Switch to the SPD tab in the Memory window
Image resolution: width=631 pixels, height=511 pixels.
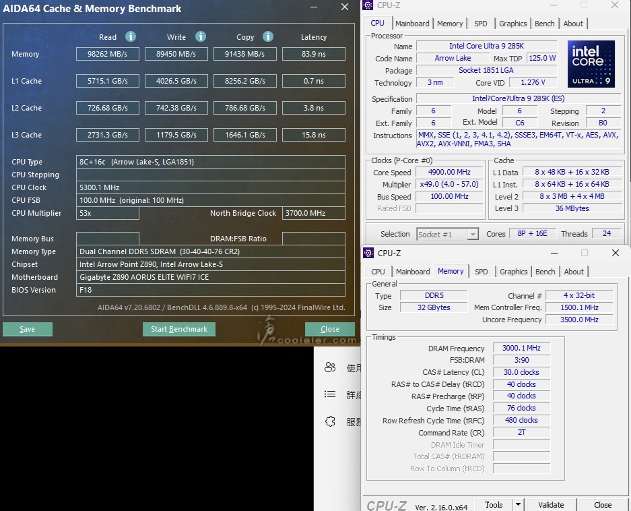point(481,272)
